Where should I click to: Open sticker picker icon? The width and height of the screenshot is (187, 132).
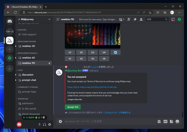[x=171, y=121]
